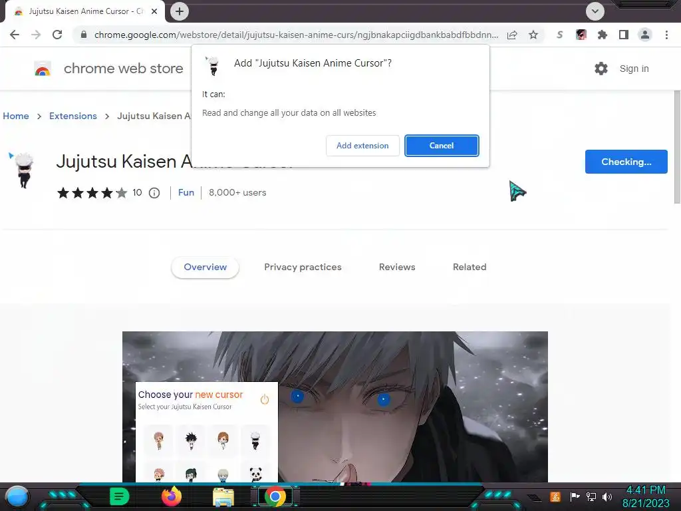Click the padlock site info icon
Screen dimensions: 681x511
pyautogui.click(x=84, y=35)
